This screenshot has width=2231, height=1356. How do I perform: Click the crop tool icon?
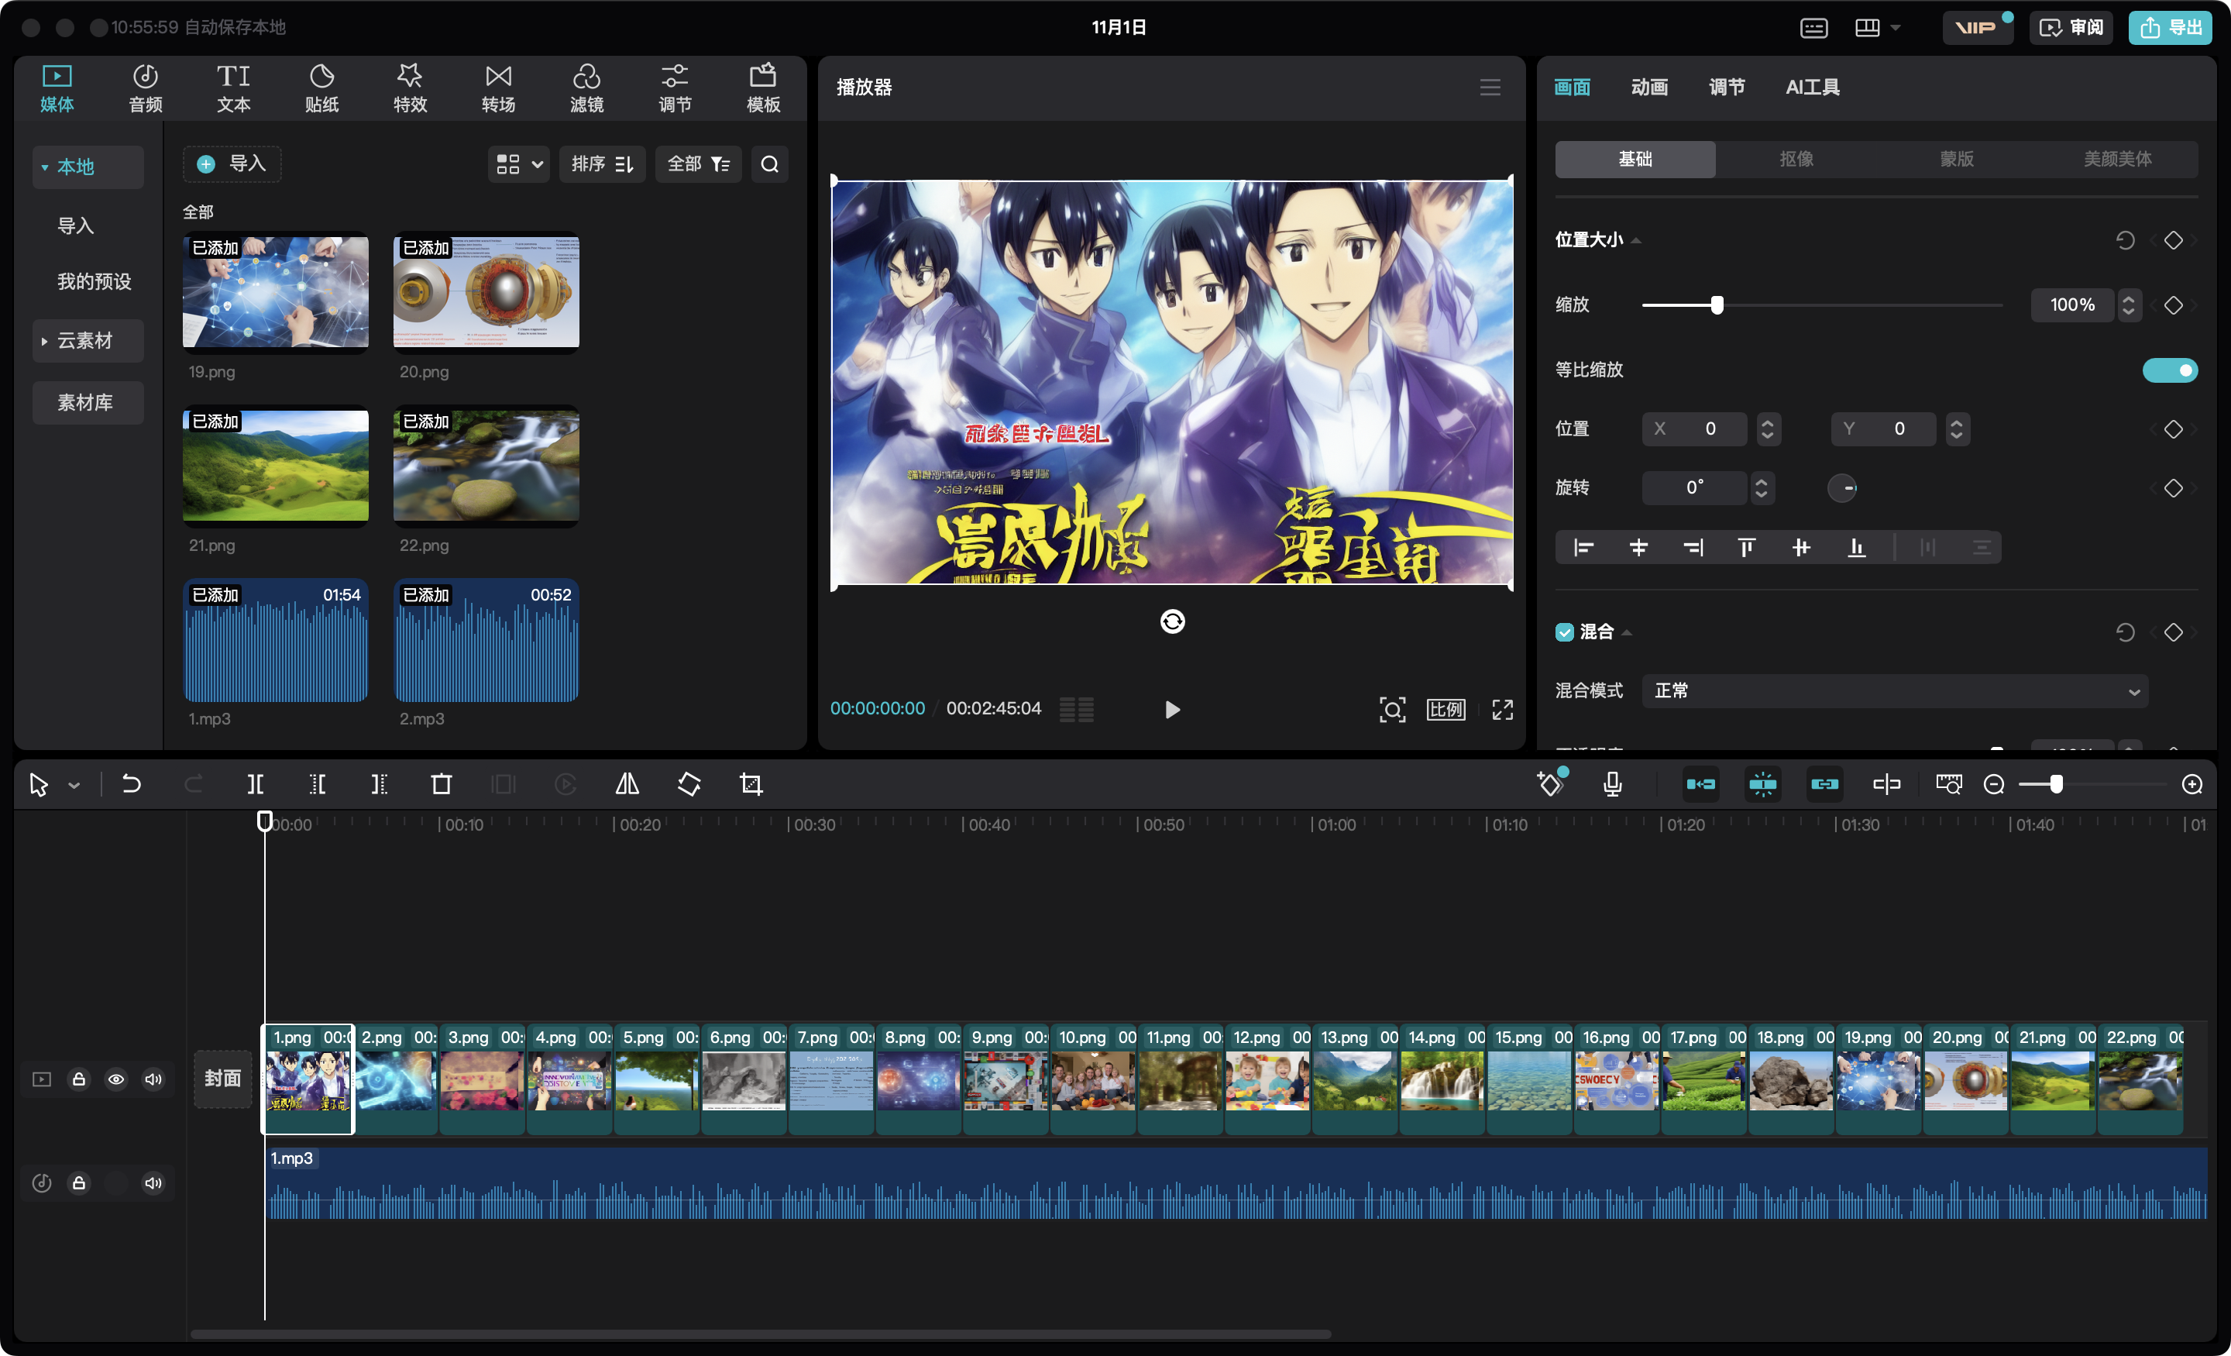751,784
